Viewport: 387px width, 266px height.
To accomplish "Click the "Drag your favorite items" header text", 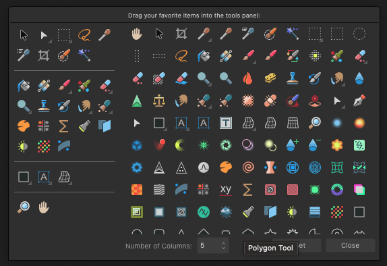I will (194, 16).
